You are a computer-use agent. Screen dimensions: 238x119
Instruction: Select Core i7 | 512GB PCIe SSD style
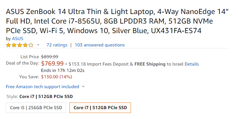(100, 108)
